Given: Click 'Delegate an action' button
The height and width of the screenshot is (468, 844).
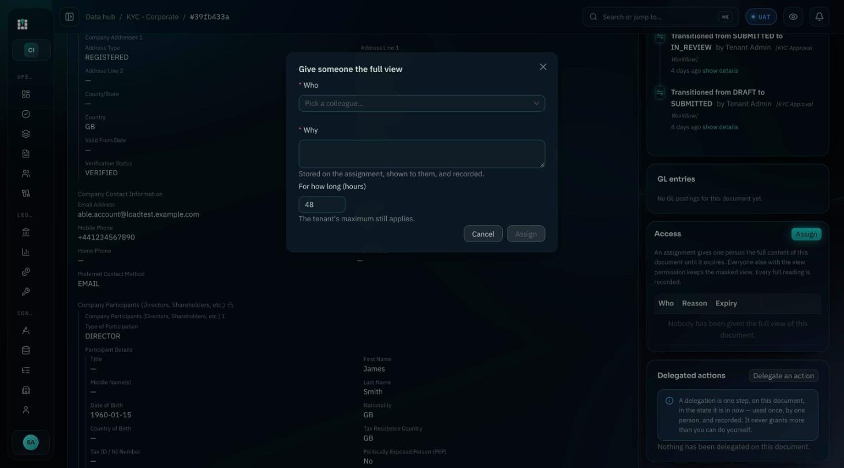Looking at the screenshot, I should (783, 376).
